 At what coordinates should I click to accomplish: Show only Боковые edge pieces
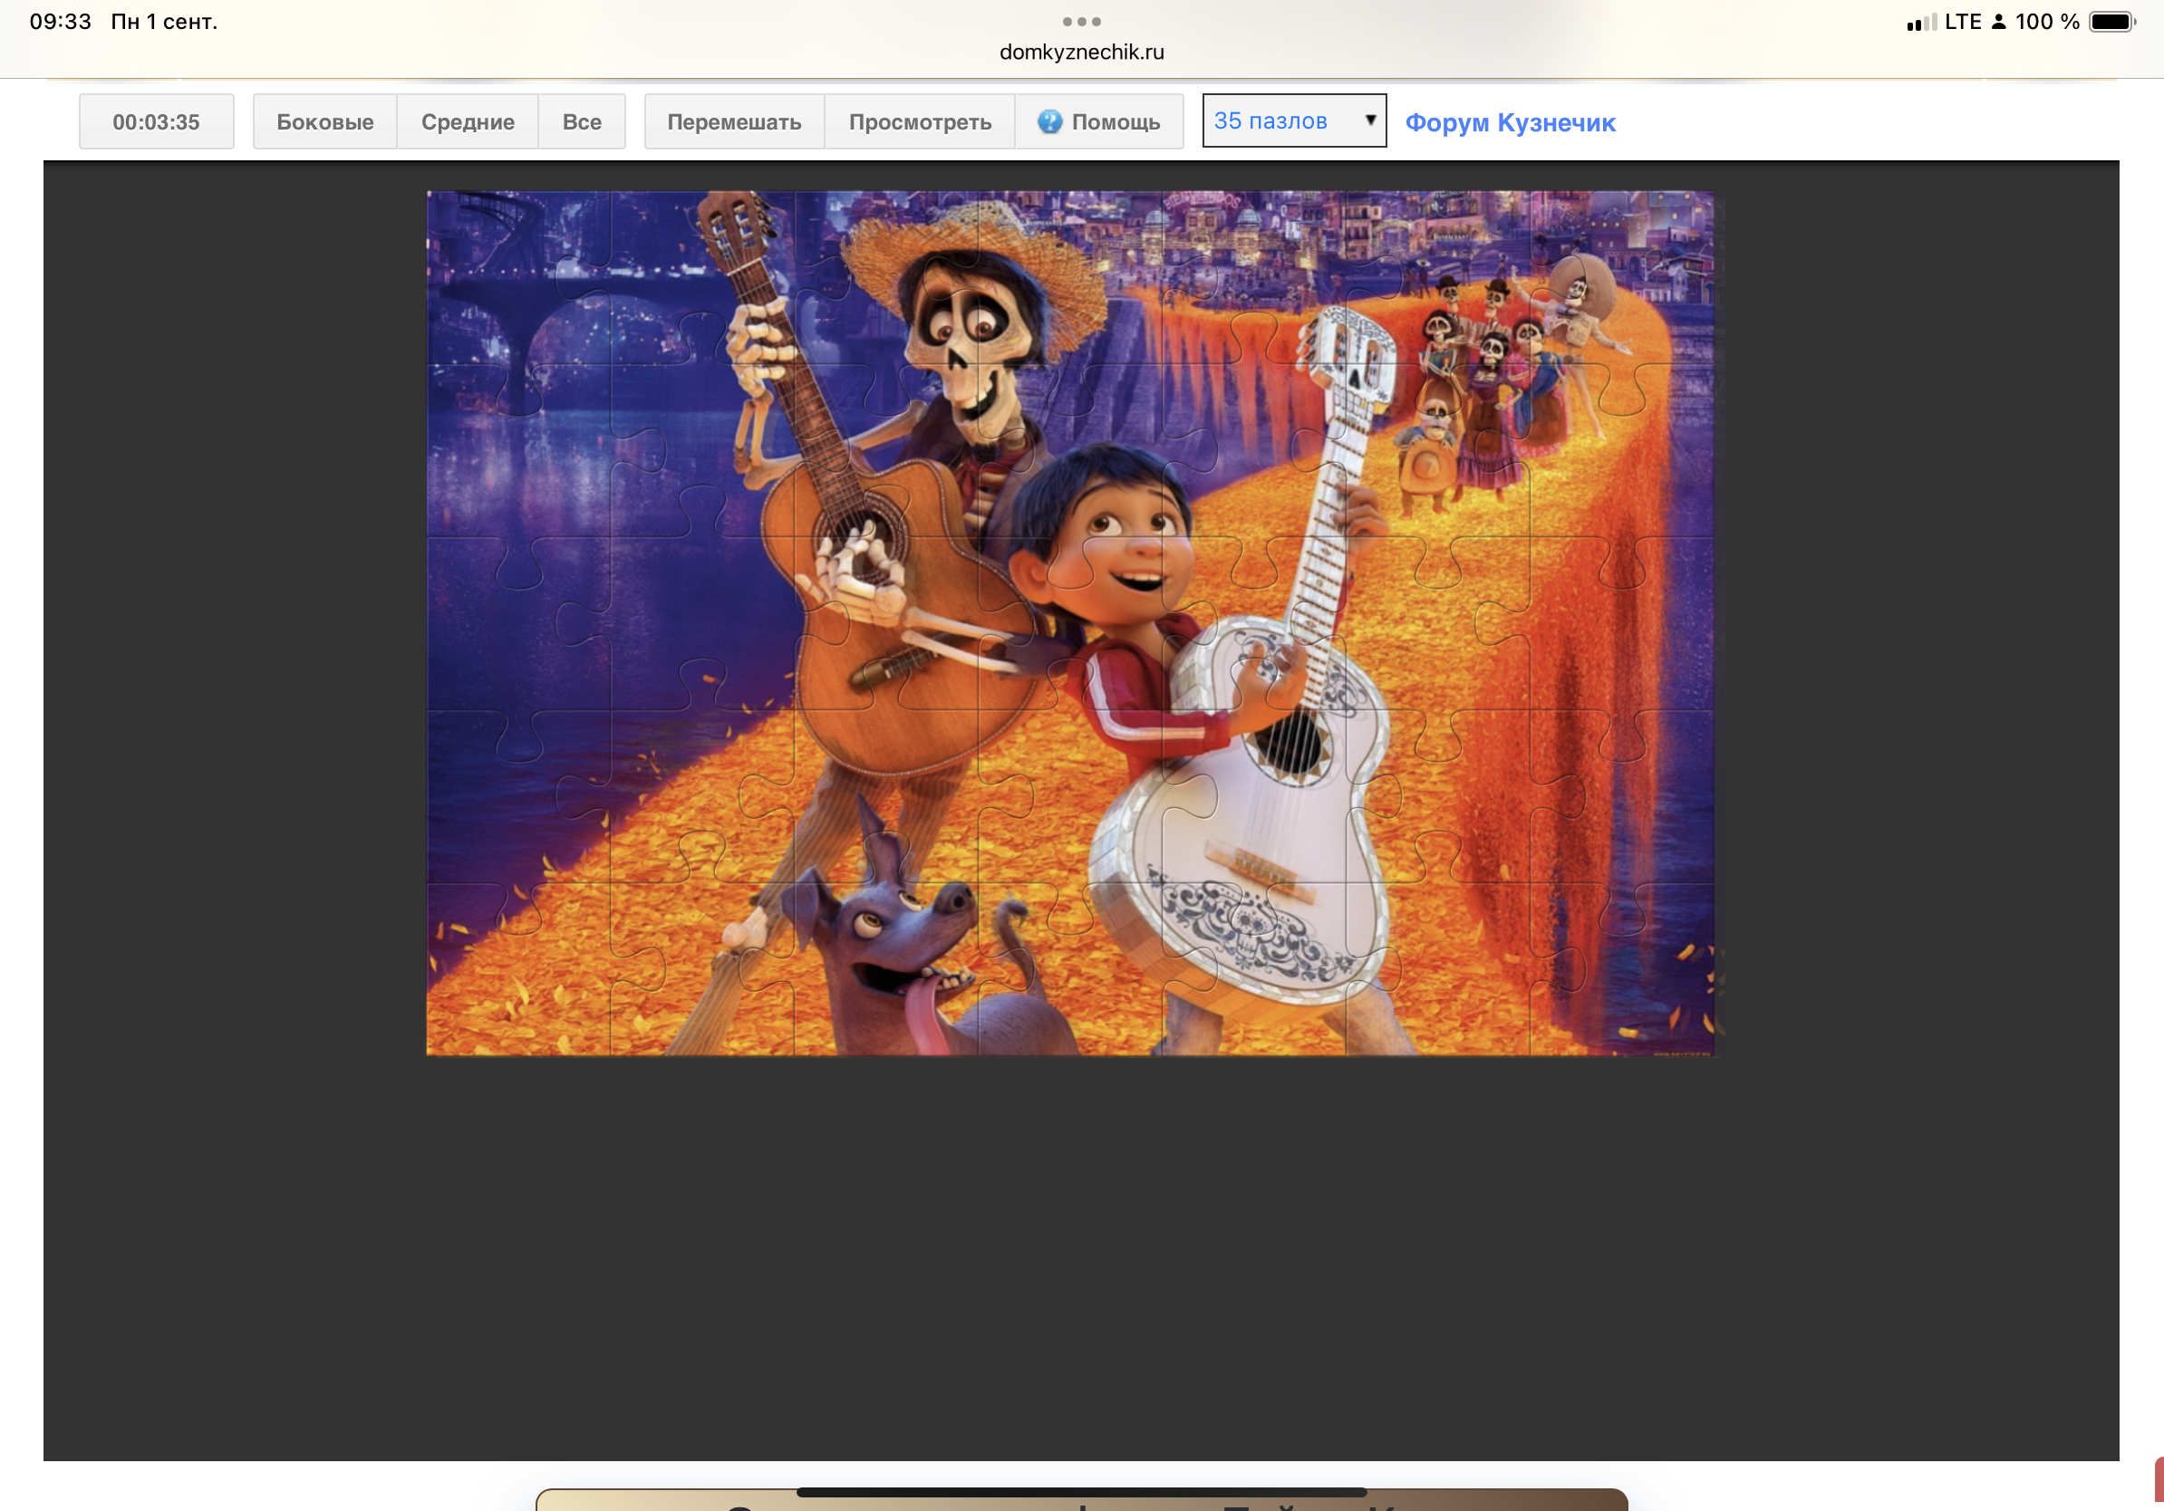pos(325,121)
